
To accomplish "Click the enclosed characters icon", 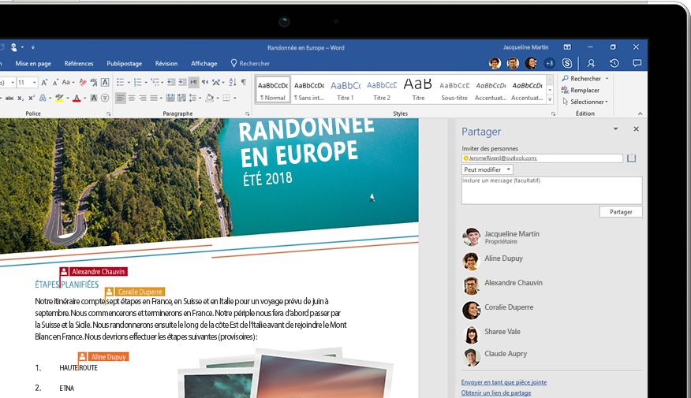I will point(105,99).
